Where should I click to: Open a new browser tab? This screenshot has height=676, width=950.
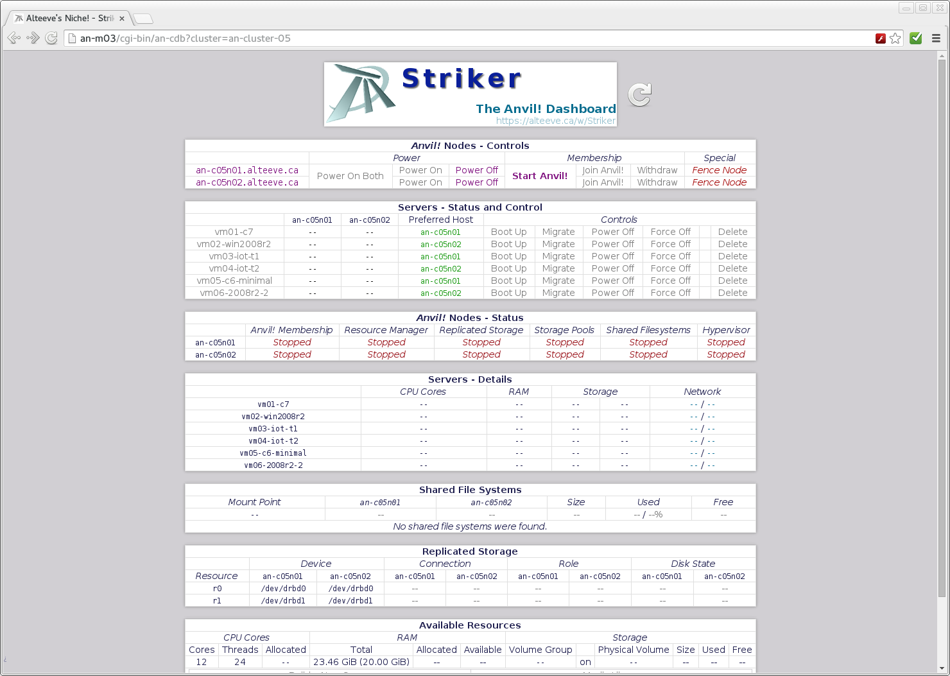[x=143, y=19]
